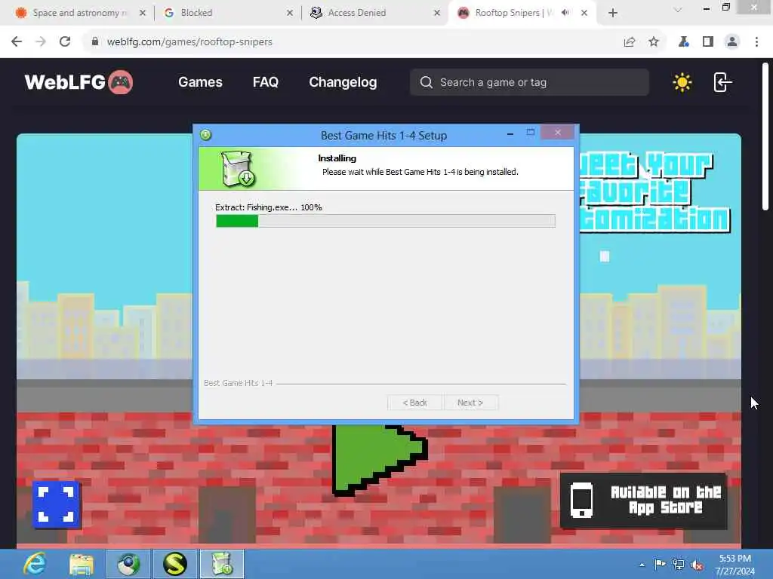Click the green play arrow in game

click(x=379, y=459)
